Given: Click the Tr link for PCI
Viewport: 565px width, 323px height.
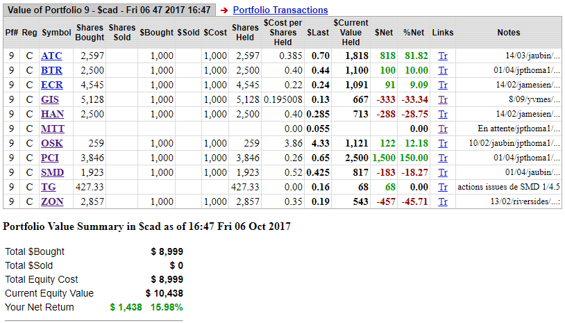Looking at the screenshot, I should coord(443,158).
